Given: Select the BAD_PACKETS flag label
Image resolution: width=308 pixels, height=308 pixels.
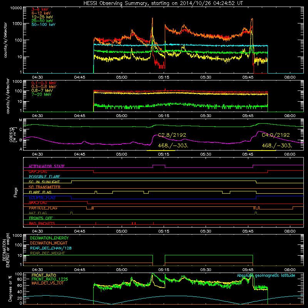Looking at the screenshot, I should point(42,223).
